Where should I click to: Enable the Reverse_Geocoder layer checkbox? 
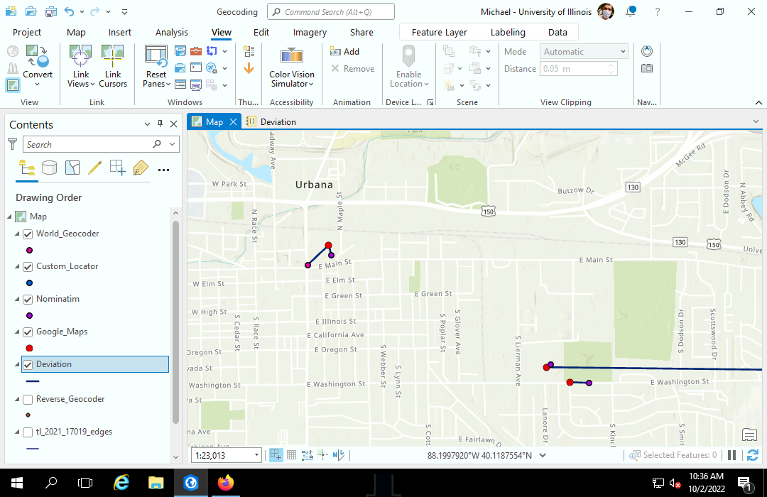tap(28, 399)
